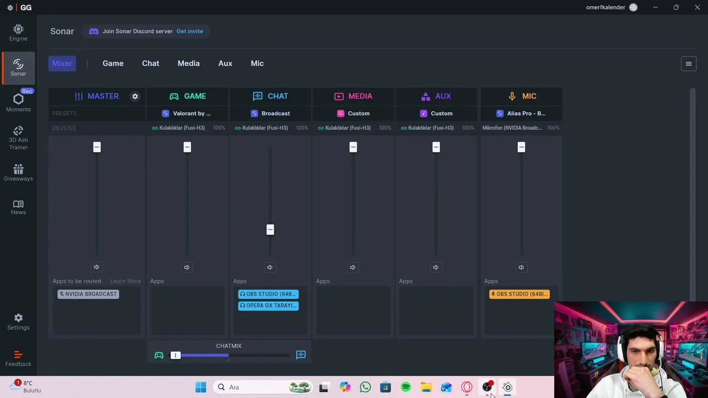This screenshot has width=708, height=398.
Task: Open the hamburger menu in Sonar
Action: tap(689, 64)
